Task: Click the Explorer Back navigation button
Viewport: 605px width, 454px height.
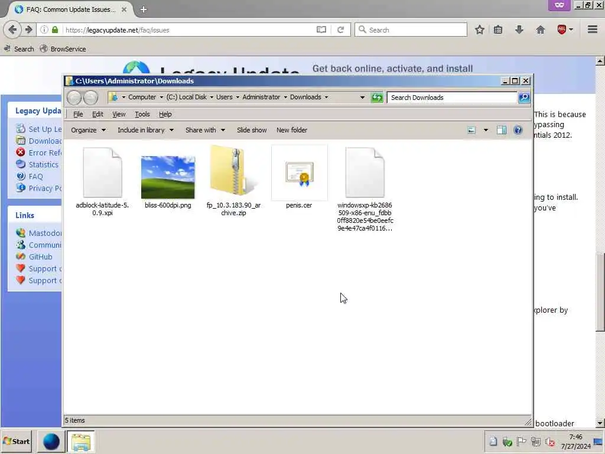Action: pos(74,98)
